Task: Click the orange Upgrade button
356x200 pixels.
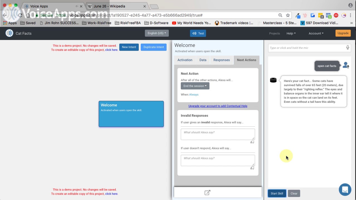Action: (343, 33)
